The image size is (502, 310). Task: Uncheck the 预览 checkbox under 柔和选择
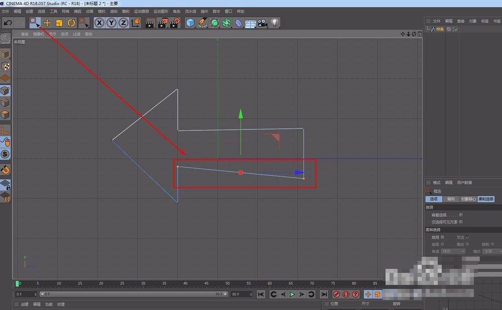click(467, 237)
